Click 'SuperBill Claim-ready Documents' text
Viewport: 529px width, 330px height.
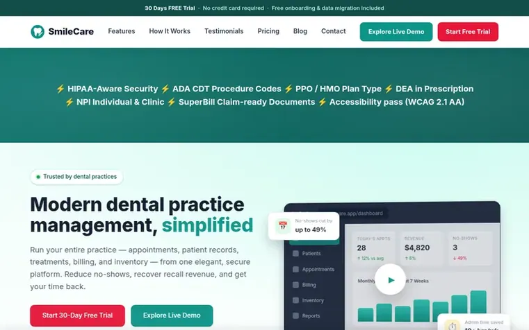tap(247, 102)
